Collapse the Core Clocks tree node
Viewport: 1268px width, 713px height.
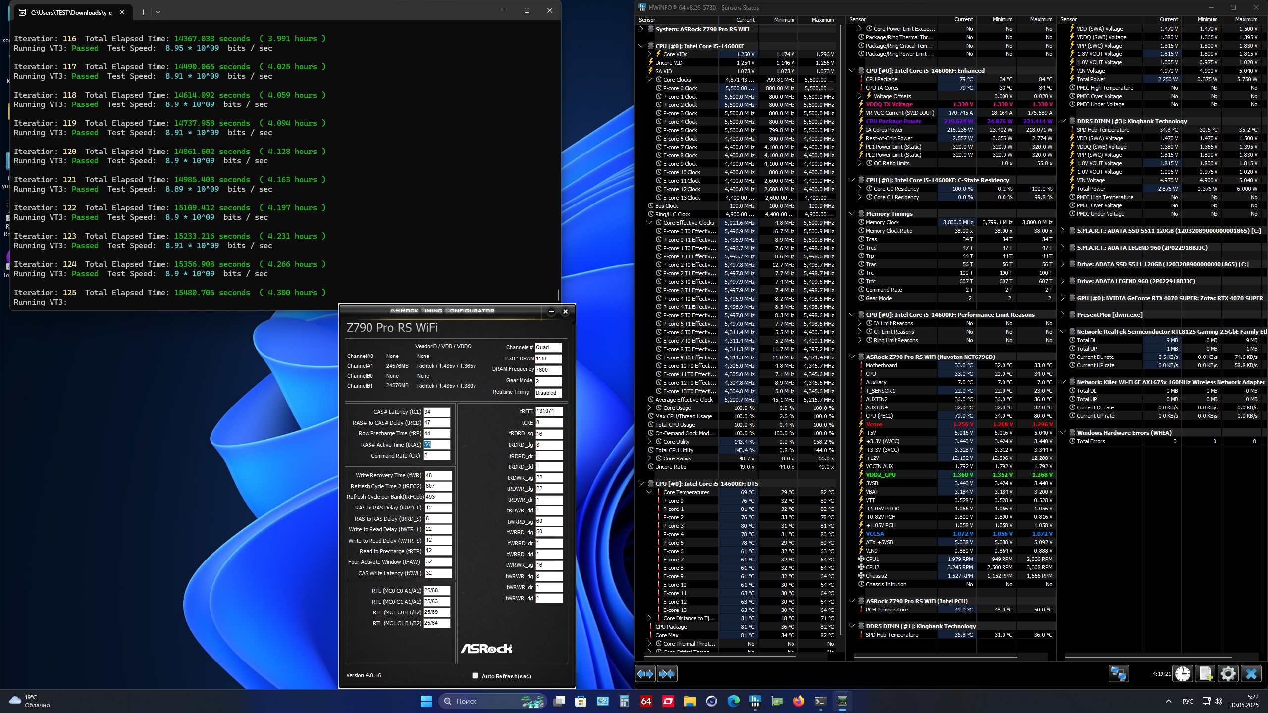pyautogui.click(x=649, y=80)
